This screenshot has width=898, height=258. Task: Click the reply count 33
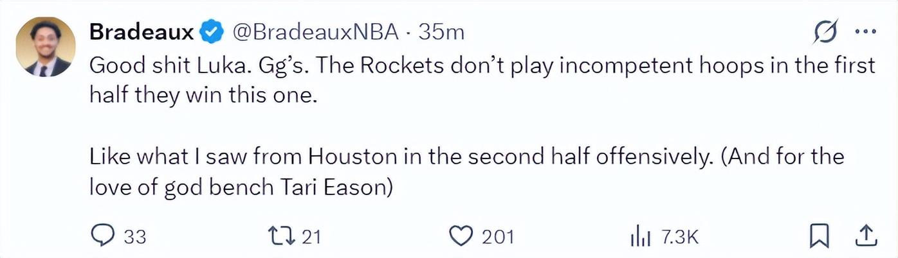point(135,237)
